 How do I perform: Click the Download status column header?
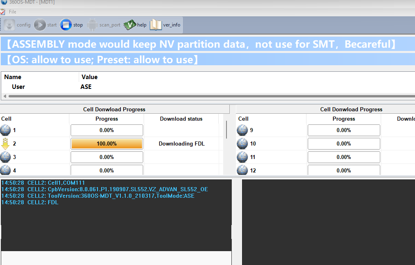click(181, 119)
